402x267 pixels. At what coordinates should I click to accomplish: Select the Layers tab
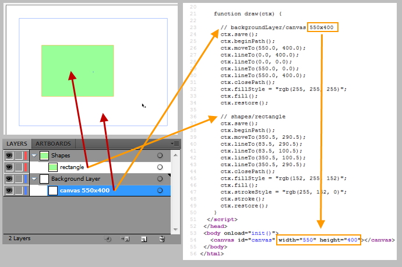pos(17,143)
